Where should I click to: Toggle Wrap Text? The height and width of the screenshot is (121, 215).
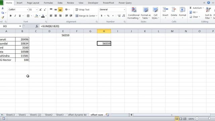coord(82,10)
